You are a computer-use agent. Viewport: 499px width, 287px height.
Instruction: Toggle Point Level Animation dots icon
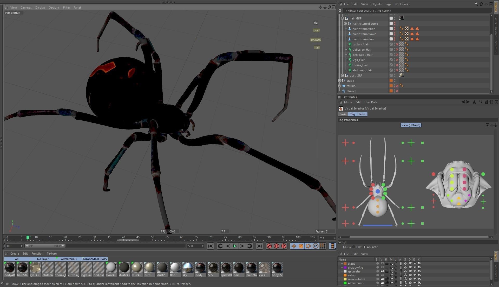323,246
